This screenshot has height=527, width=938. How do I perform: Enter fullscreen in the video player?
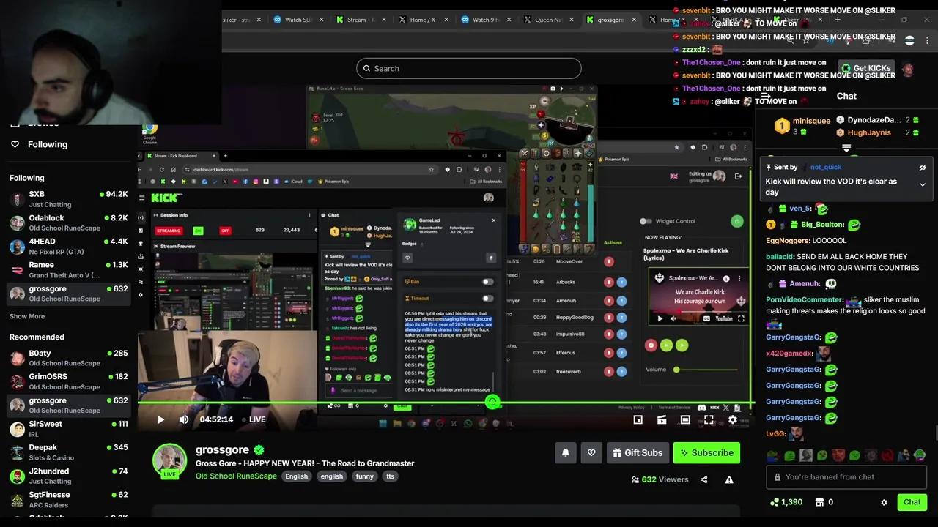click(x=709, y=420)
